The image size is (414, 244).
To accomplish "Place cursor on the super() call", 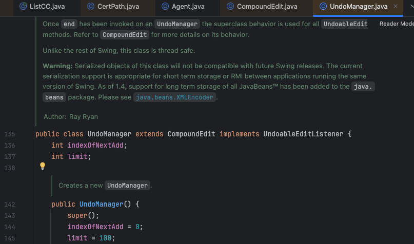I will [x=78, y=216].
